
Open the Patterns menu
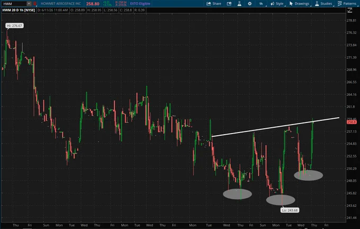tap(347, 4)
